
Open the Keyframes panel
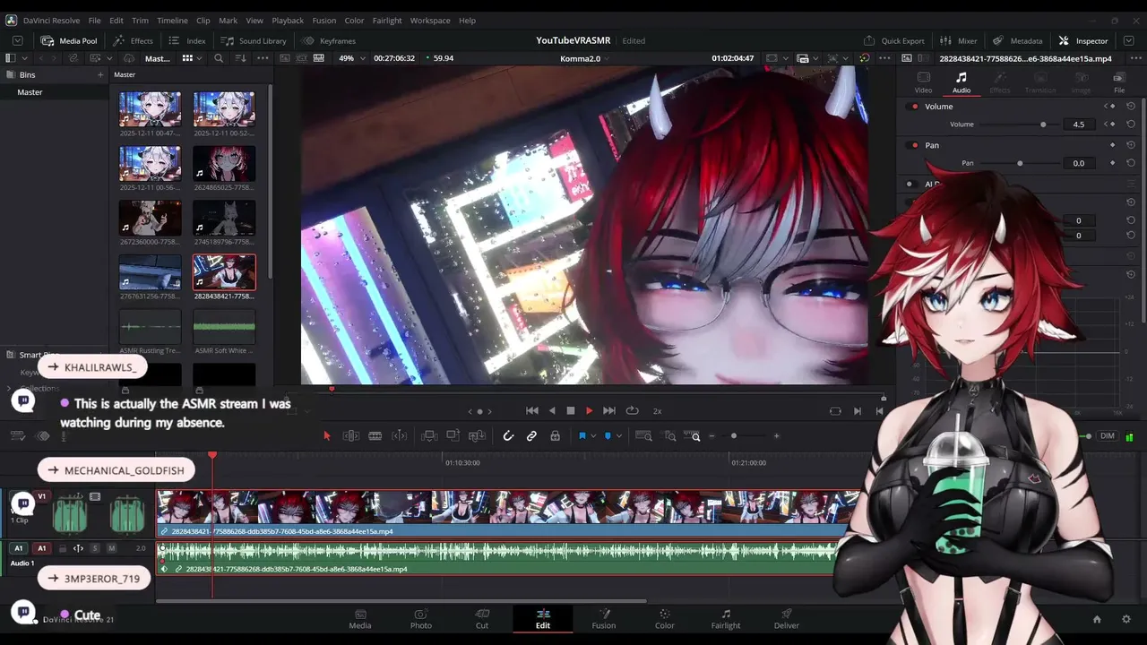point(329,40)
